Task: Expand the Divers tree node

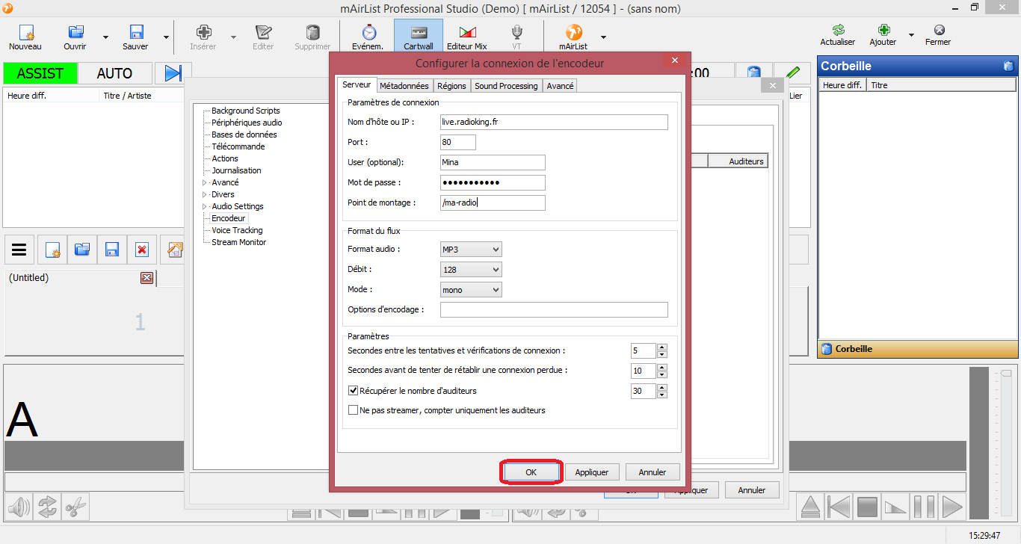Action: coord(205,194)
